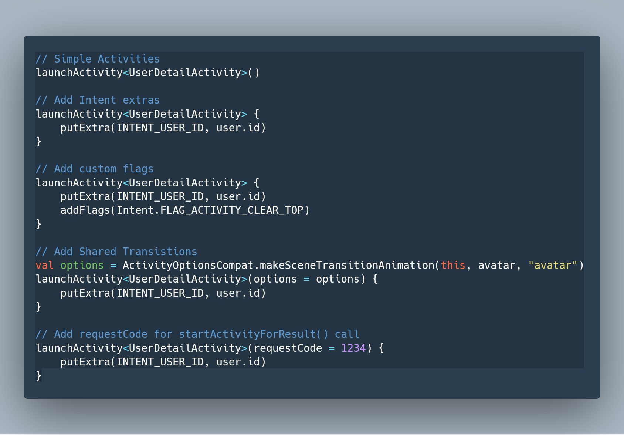Click addFlags(Intent.FLAG_ACTIVITY_CLEAR_TOP) line
The image size is (624, 435).
click(x=185, y=210)
